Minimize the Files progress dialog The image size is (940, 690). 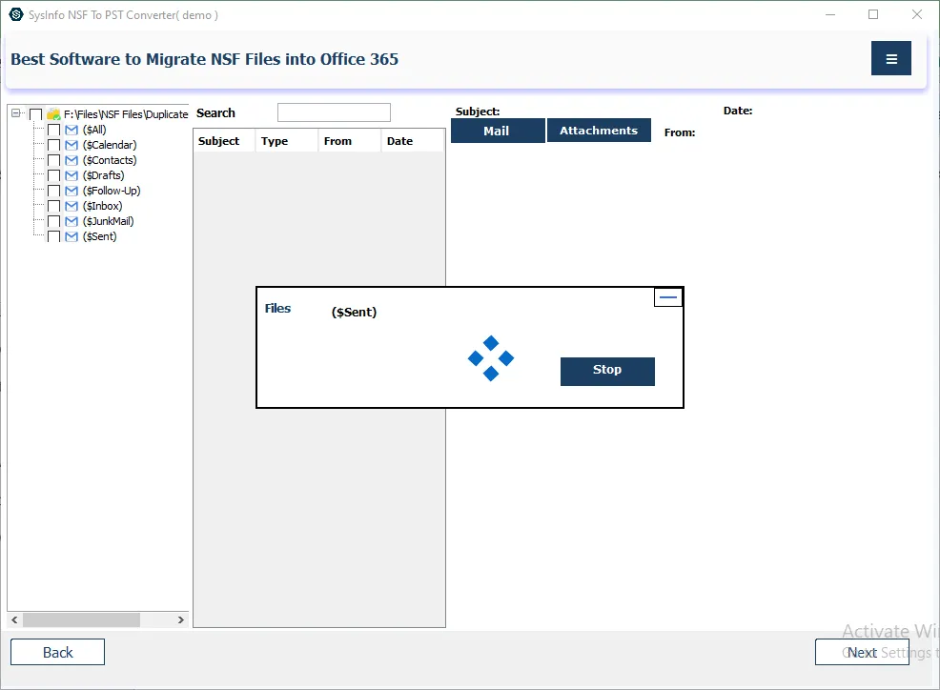[668, 297]
